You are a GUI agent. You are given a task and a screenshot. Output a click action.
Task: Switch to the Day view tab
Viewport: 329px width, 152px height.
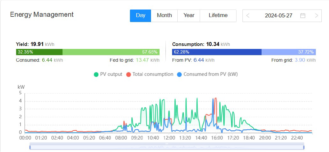pyautogui.click(x=140, y=15)
